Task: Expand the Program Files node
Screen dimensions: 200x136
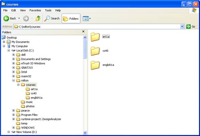Action: tap(14, 115)
